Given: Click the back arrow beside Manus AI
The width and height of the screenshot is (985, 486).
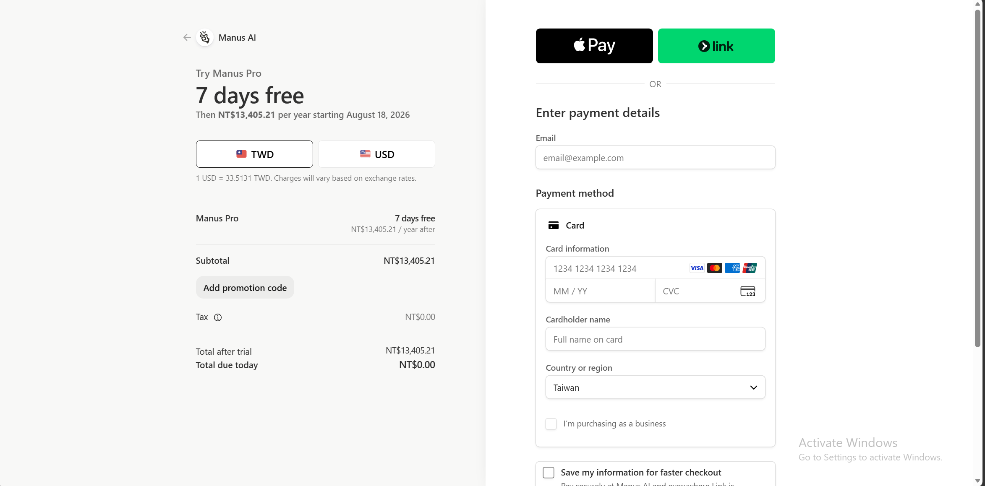Looking at the screenshot, I should click(x=187, y=38).
